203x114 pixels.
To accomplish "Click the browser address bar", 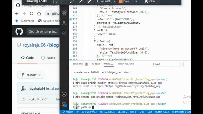I will (52, 13).
